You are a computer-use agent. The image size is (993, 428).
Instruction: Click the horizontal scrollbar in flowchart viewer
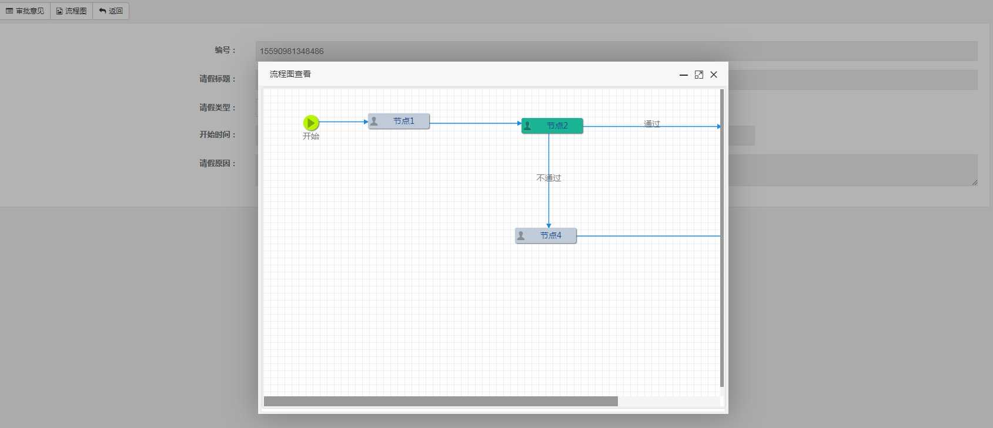point(441,402)
